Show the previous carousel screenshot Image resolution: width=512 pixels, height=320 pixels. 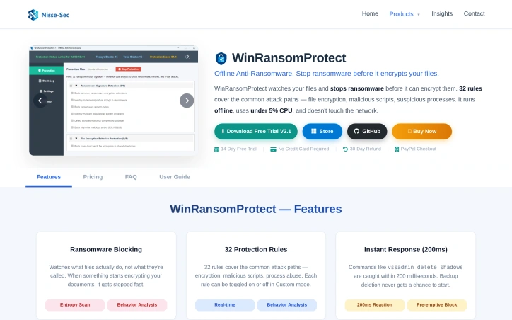tap(40, 101)
